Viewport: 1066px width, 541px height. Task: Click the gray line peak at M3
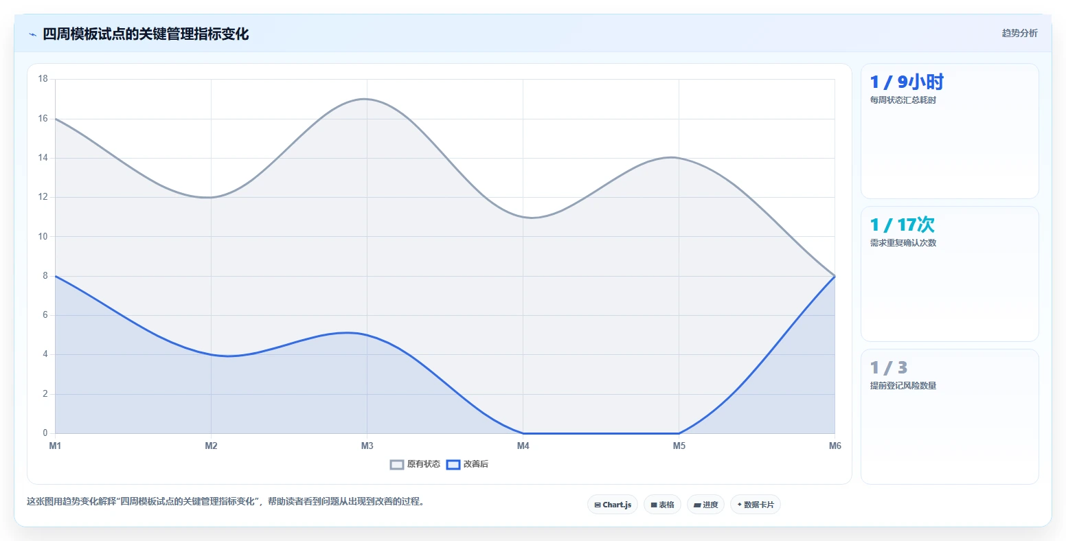click(x=367, y=99)
